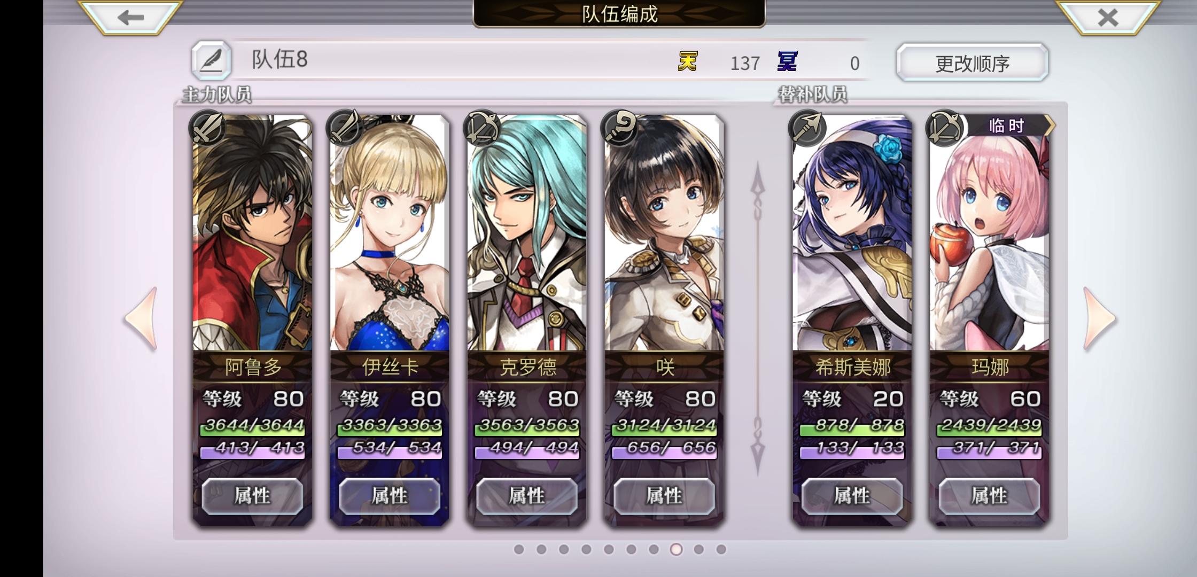Open 属性 for 伊丝卡
The height and width of the screenshot is (577, 1197).
click(390, 496)
